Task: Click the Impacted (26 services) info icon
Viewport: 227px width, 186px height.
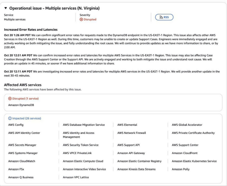Action: point(10,119)
